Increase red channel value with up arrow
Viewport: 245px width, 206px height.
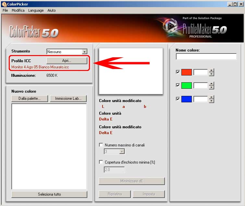tap(211, 70)
